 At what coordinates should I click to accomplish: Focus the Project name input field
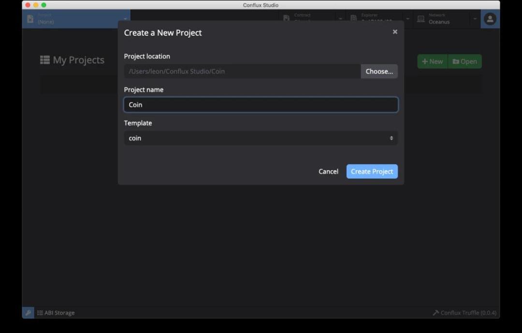click(261, 105)
